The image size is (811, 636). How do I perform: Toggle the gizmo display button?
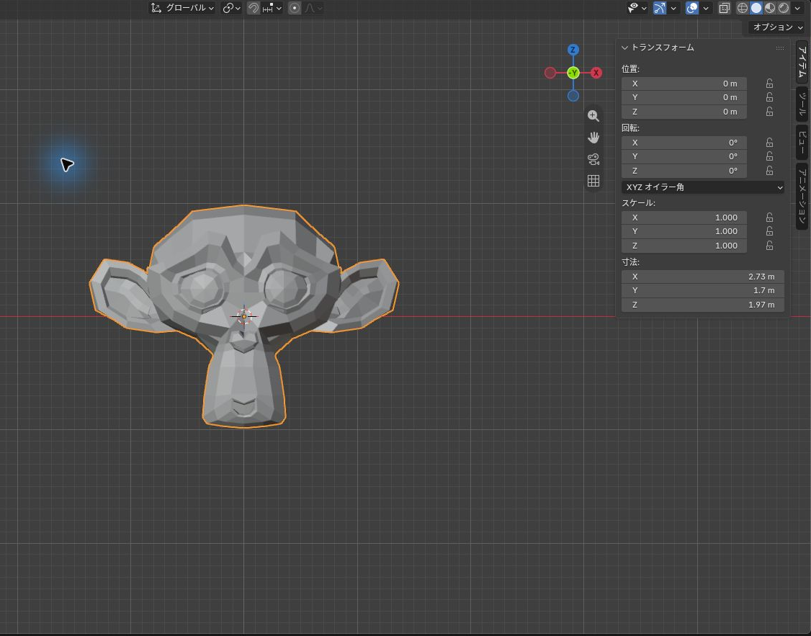660,8
